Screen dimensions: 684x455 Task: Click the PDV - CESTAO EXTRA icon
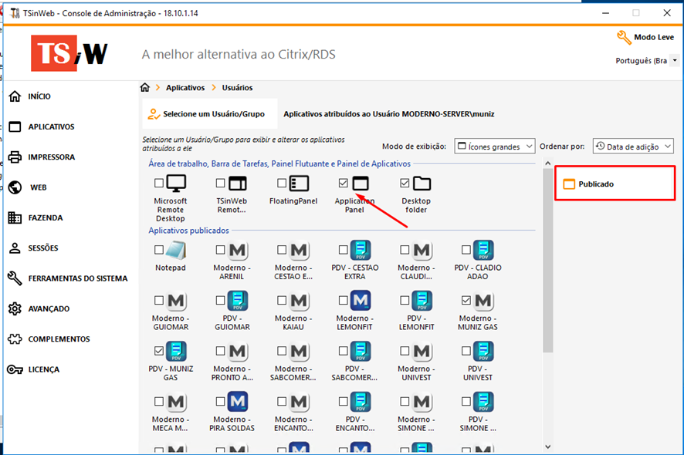(x=361, y=251)
